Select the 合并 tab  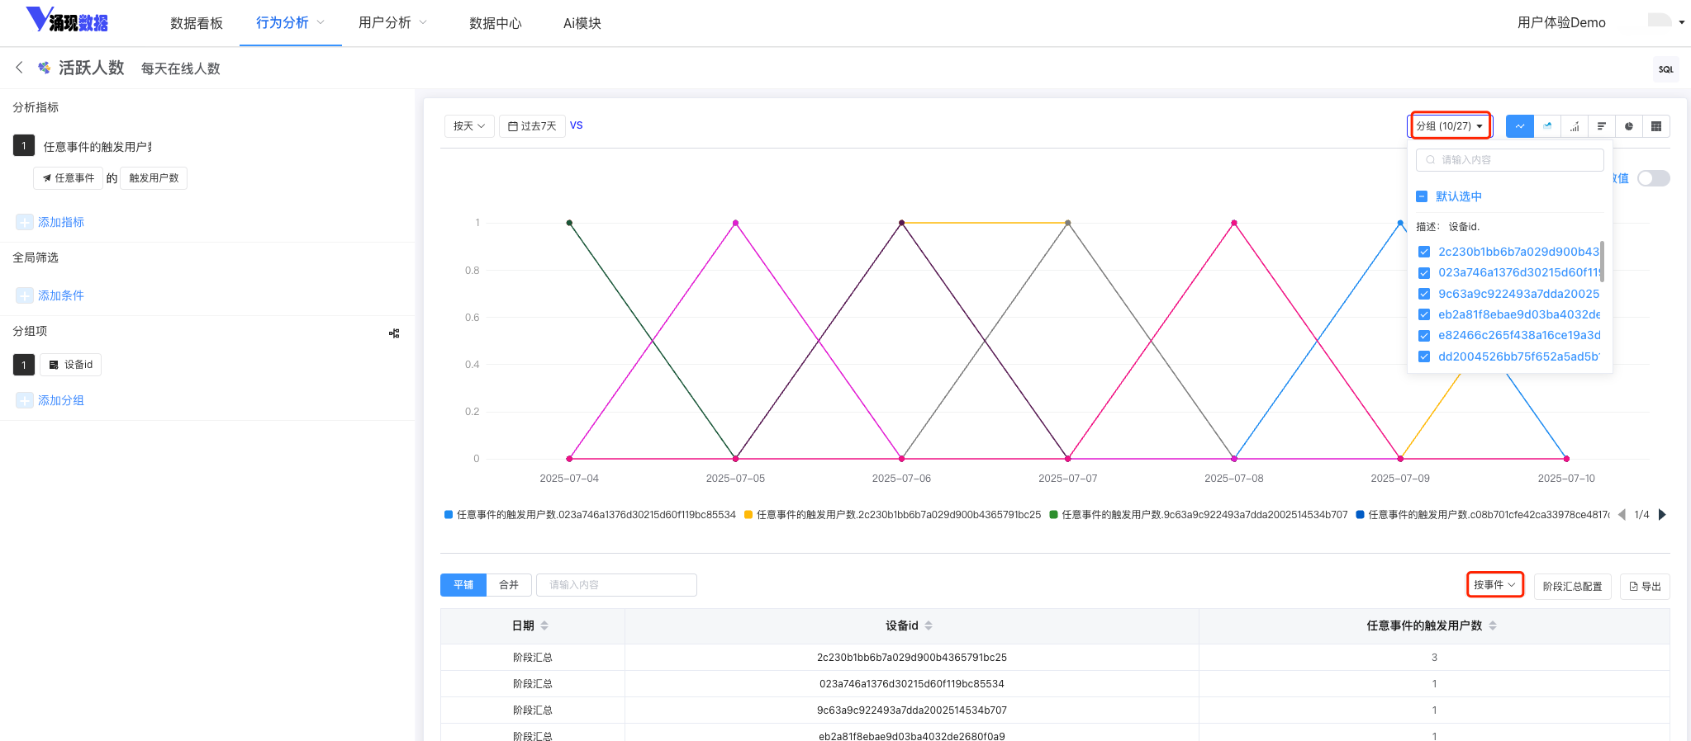(509, 585)
